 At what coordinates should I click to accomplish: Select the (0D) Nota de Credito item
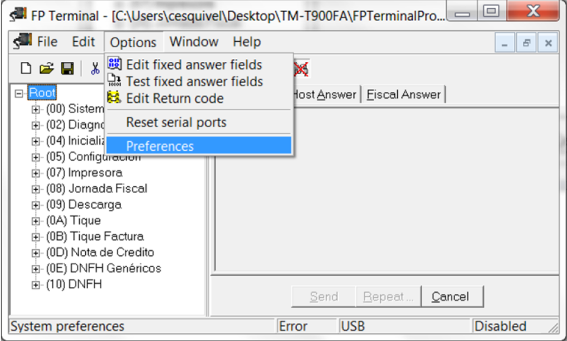[100, 252]
